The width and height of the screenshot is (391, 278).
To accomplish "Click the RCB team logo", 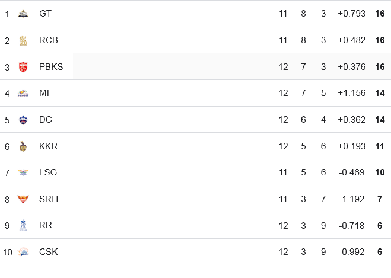I will coord(23,40).
